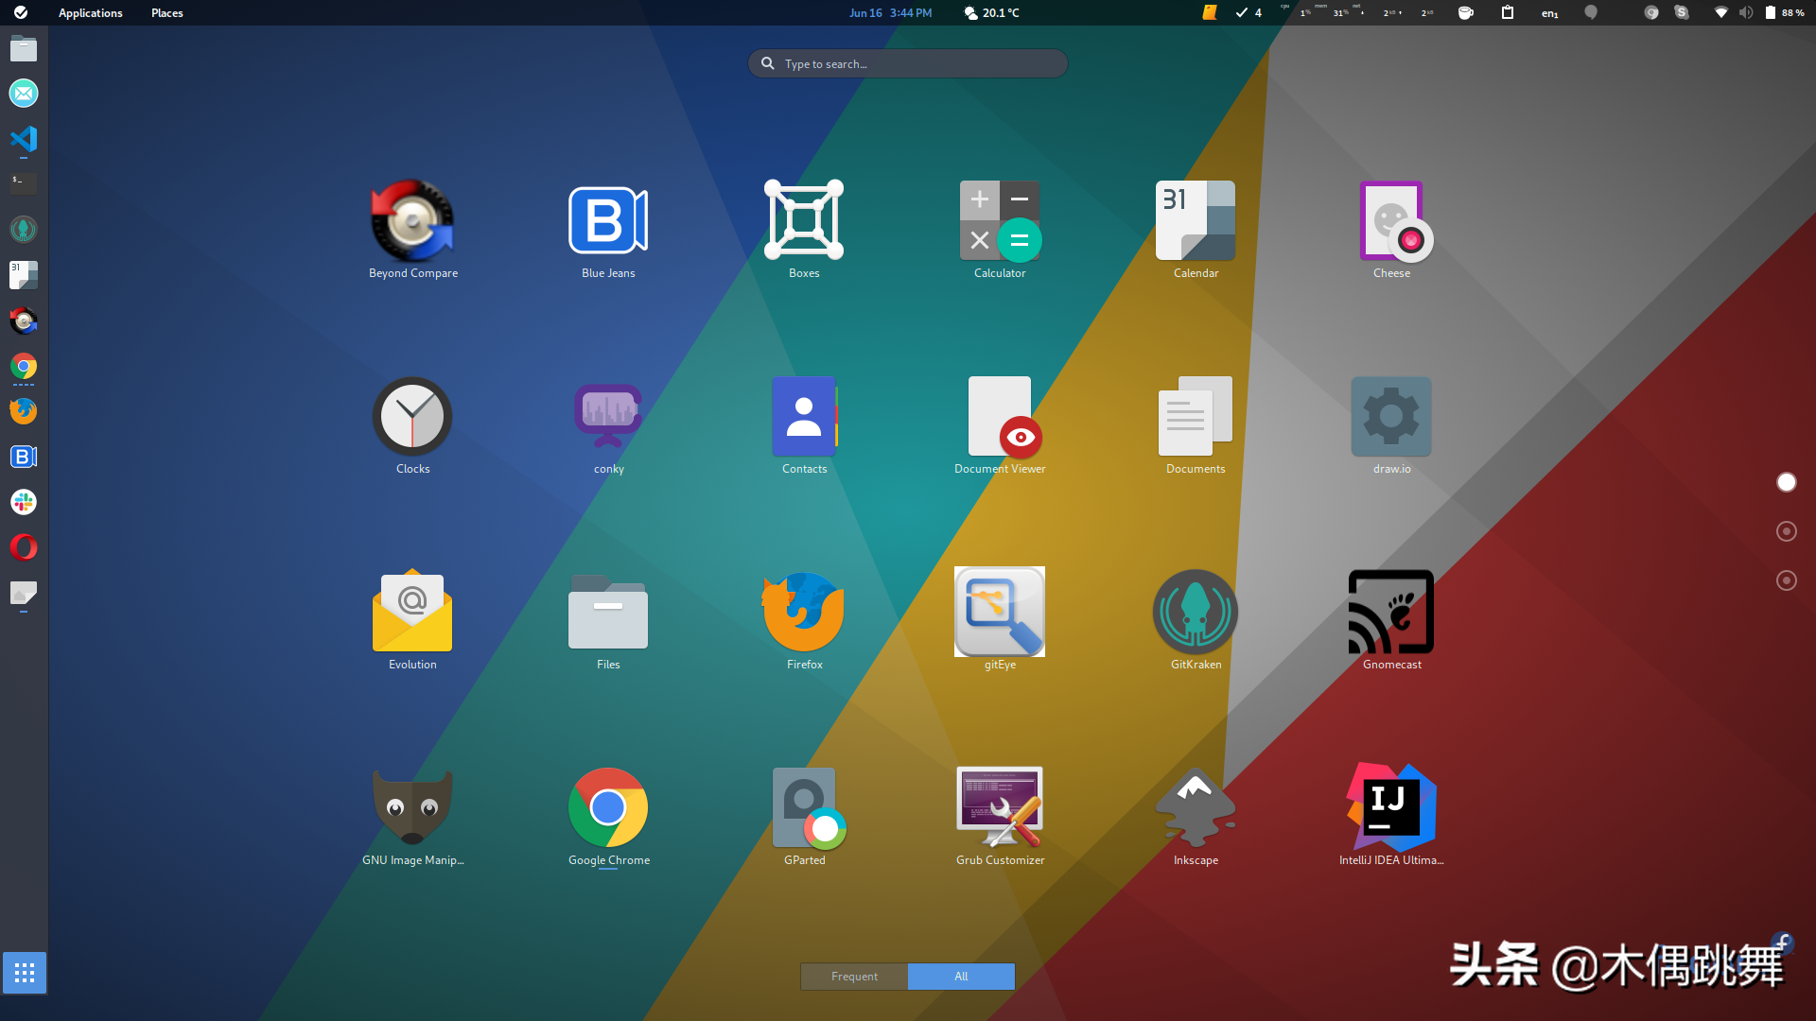Open the Places menu
1816x1021 pixels.
tap(166, 13)
